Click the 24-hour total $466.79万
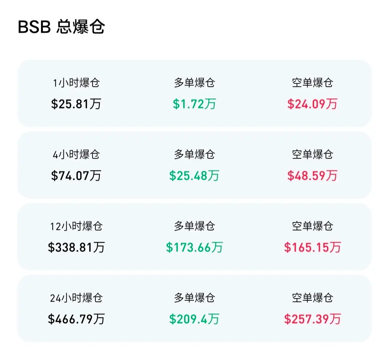389x356 pixels. tap(76, 319)
